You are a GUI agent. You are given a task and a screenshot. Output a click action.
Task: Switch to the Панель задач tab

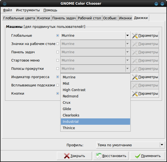(x=64, y=18)
